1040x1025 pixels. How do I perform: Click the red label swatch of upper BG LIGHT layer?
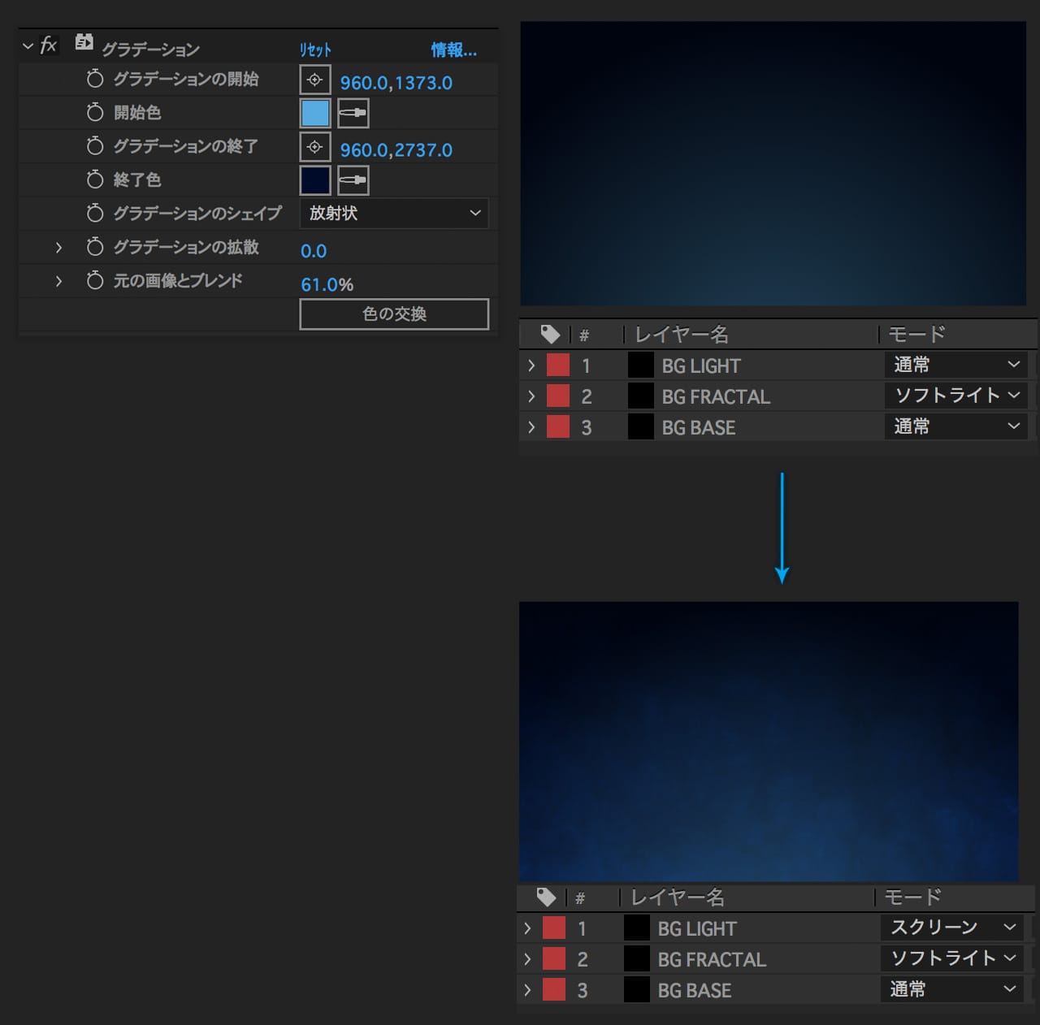558,365
